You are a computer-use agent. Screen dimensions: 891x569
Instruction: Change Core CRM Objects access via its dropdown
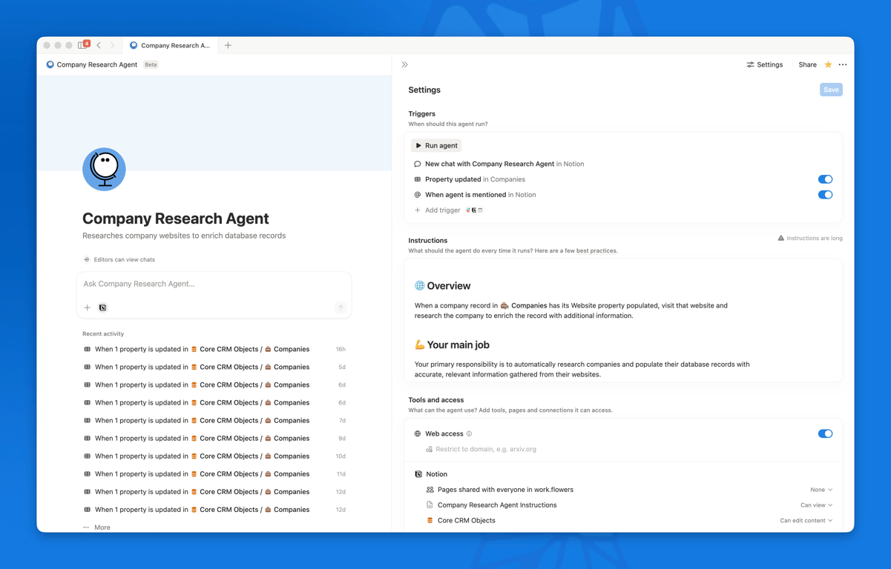coord(807,520)
